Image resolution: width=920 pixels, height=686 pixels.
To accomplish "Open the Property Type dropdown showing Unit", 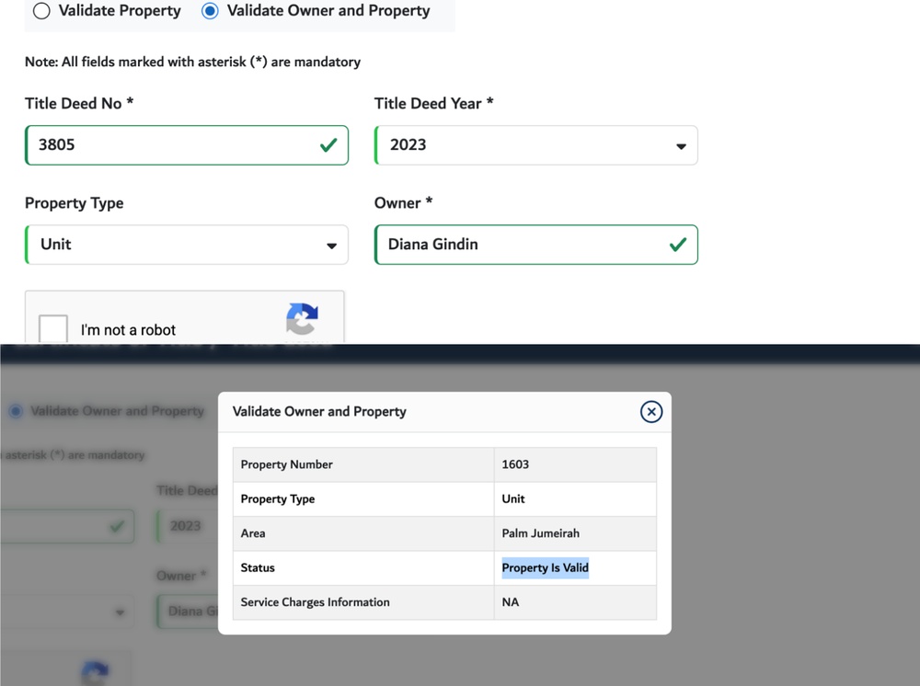I will pyautogui.click(x=186, y=245).
